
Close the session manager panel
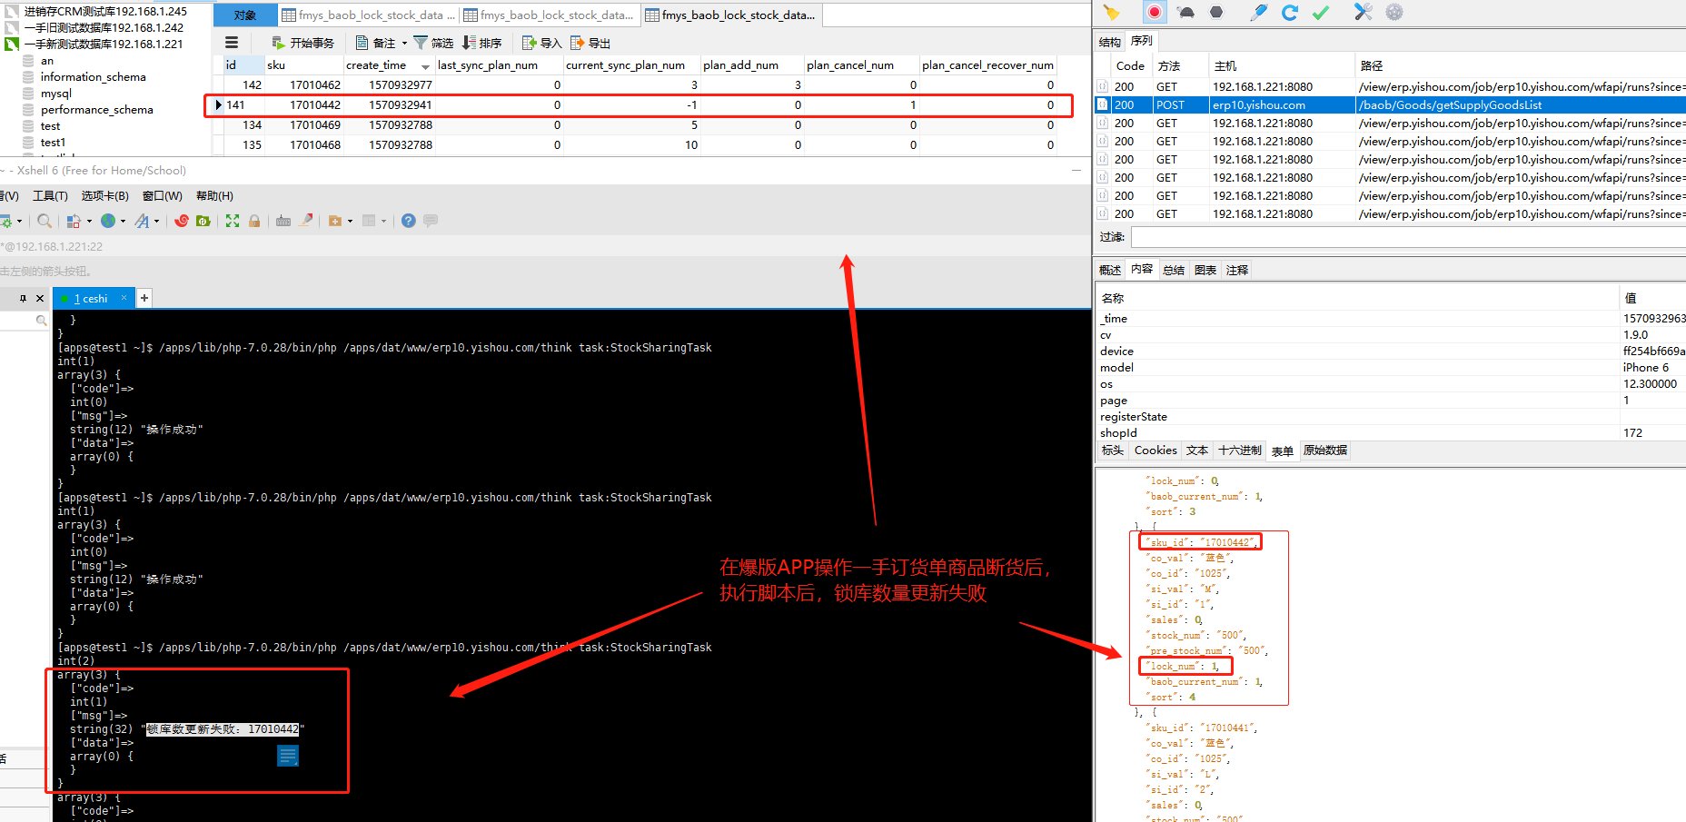40,298
